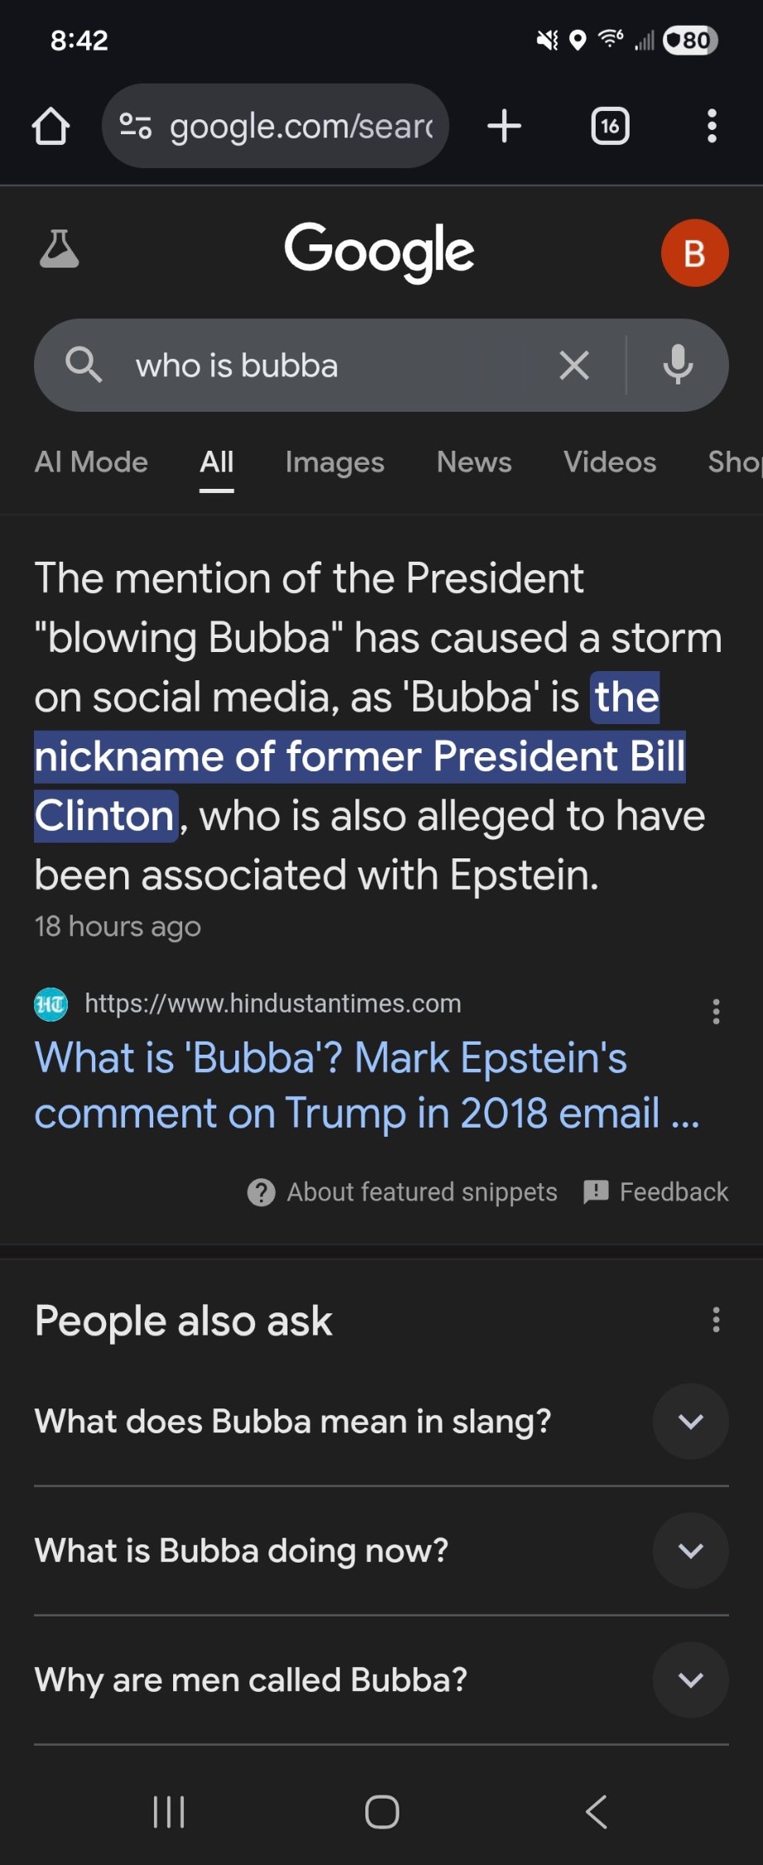This screenshot has width=763, height=1865.
Task: Open People also ask options menu
Action: pyautogui.click(x=716, y=1320)
